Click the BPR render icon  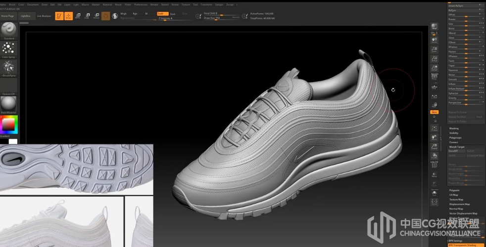pos(434,27)
